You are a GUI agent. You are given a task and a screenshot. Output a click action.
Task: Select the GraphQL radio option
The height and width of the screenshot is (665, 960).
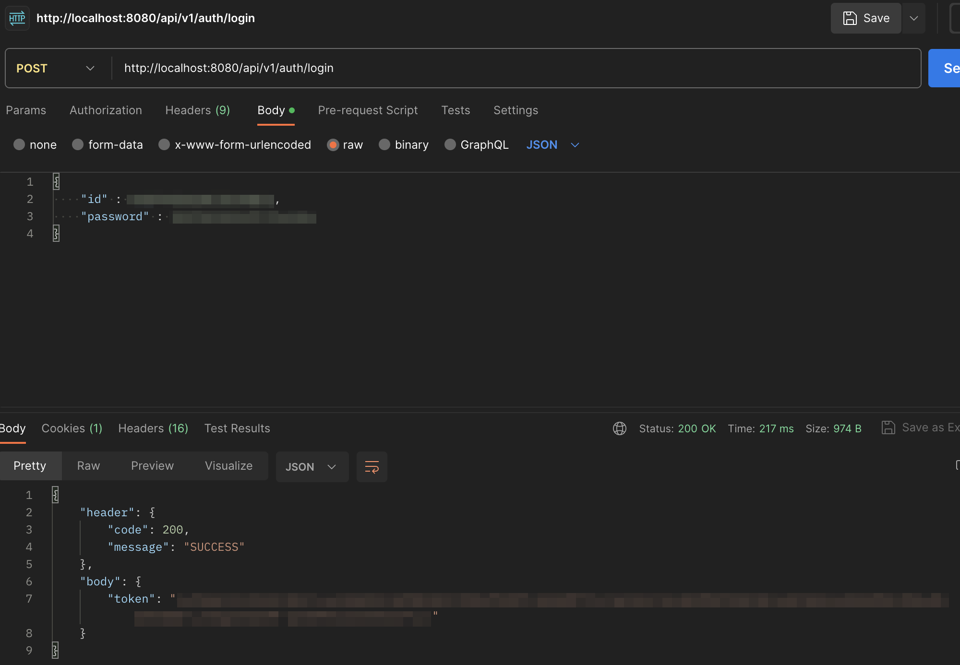point(450,145)
